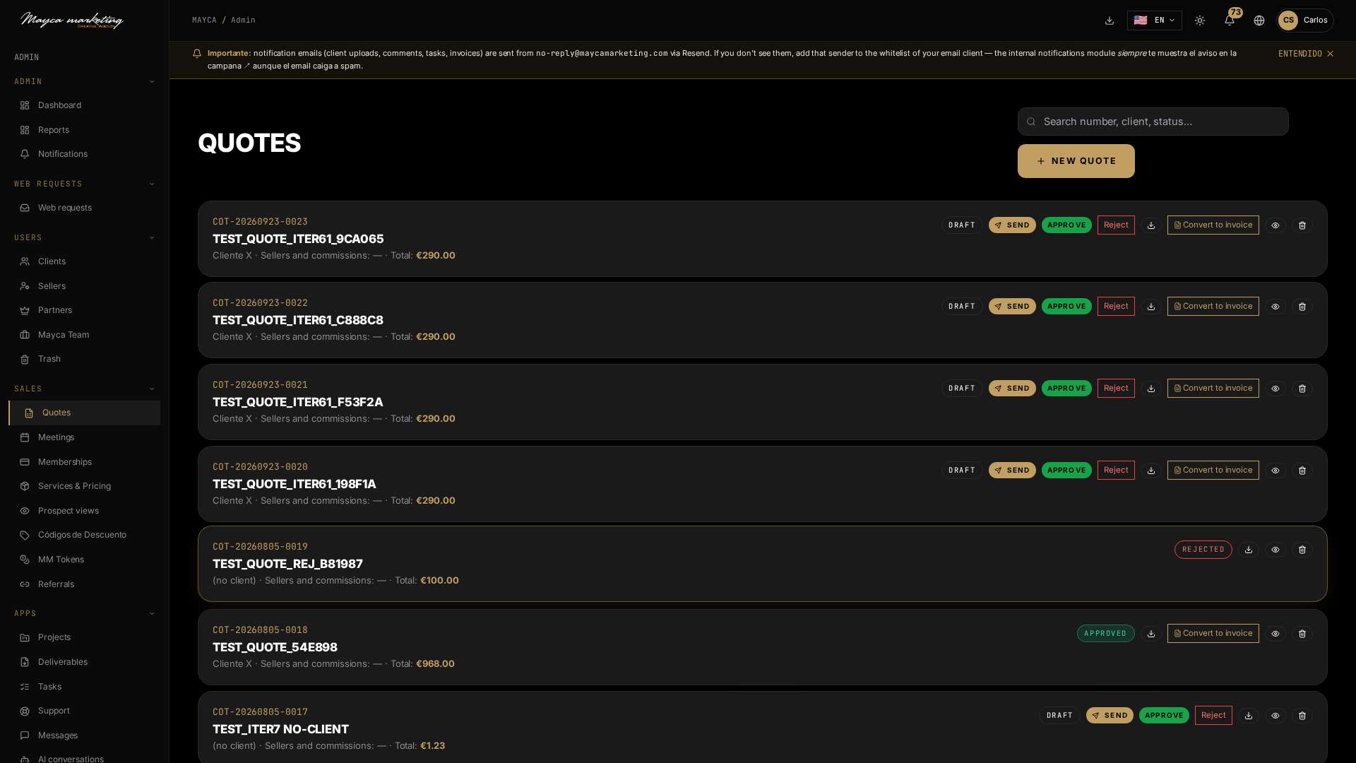Click the download icon in the top header
This screenshot has height=763, width=1356.
[1110, 20]
